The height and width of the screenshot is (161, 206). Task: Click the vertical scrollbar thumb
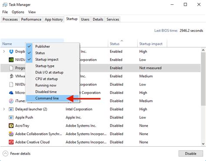[203, 79]
